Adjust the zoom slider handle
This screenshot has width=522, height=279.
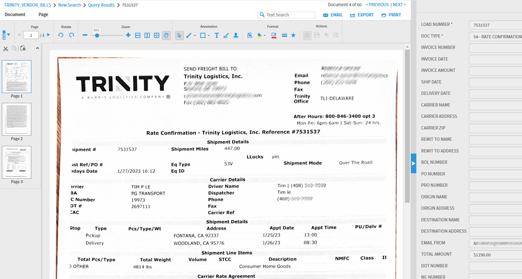(x=97, y=35)
